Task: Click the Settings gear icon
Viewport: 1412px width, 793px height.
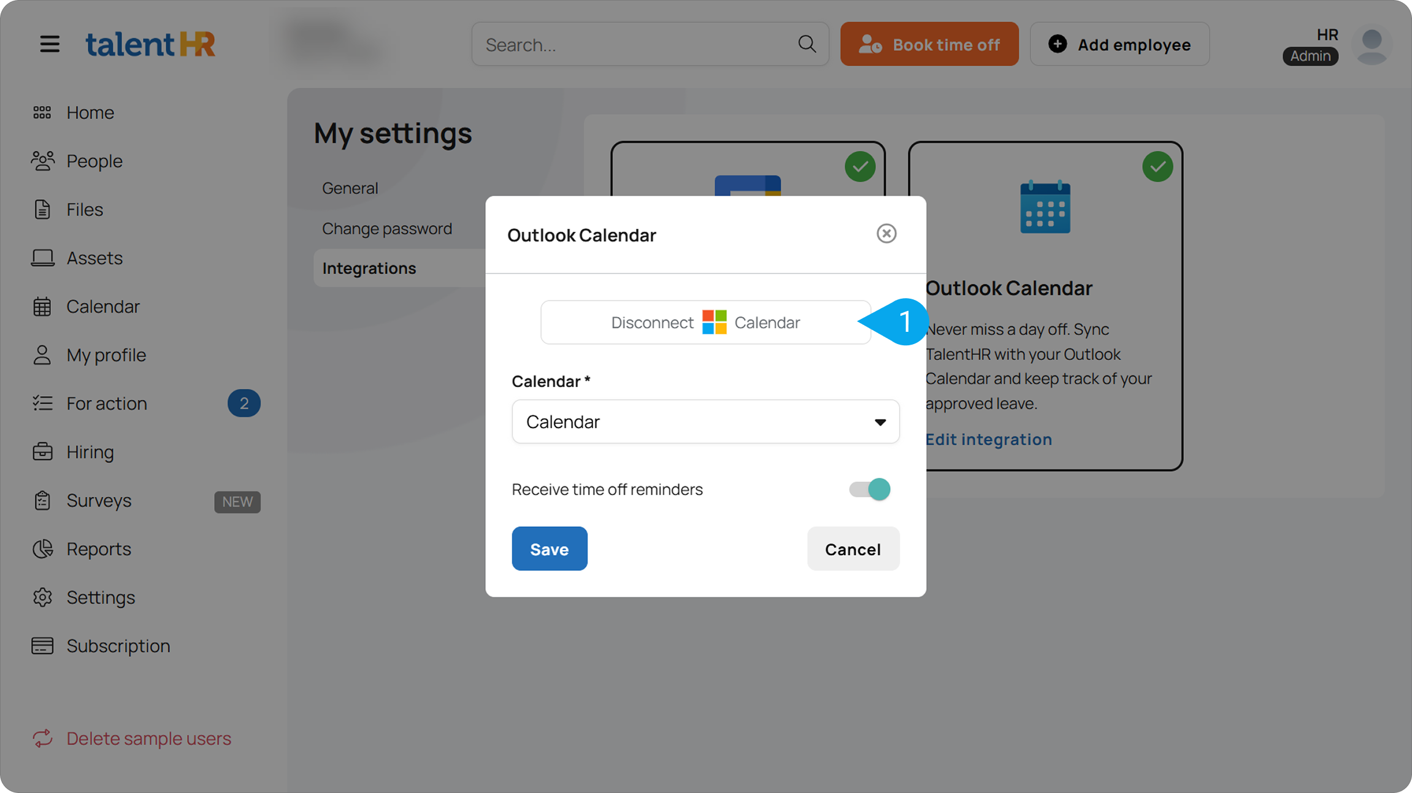Action: coord(42,597)
